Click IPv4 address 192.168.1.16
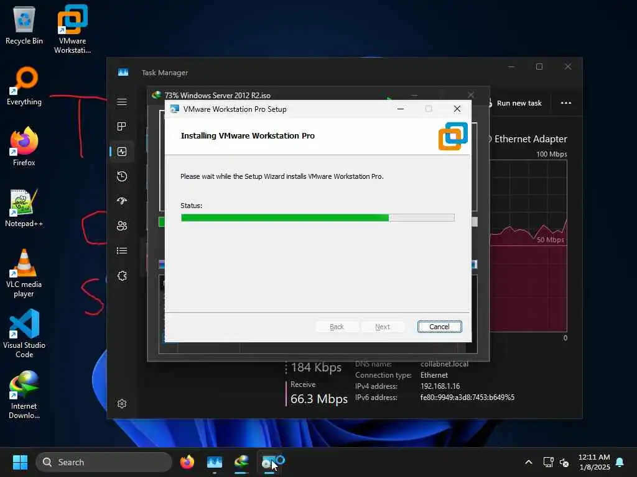 [440, 386]
